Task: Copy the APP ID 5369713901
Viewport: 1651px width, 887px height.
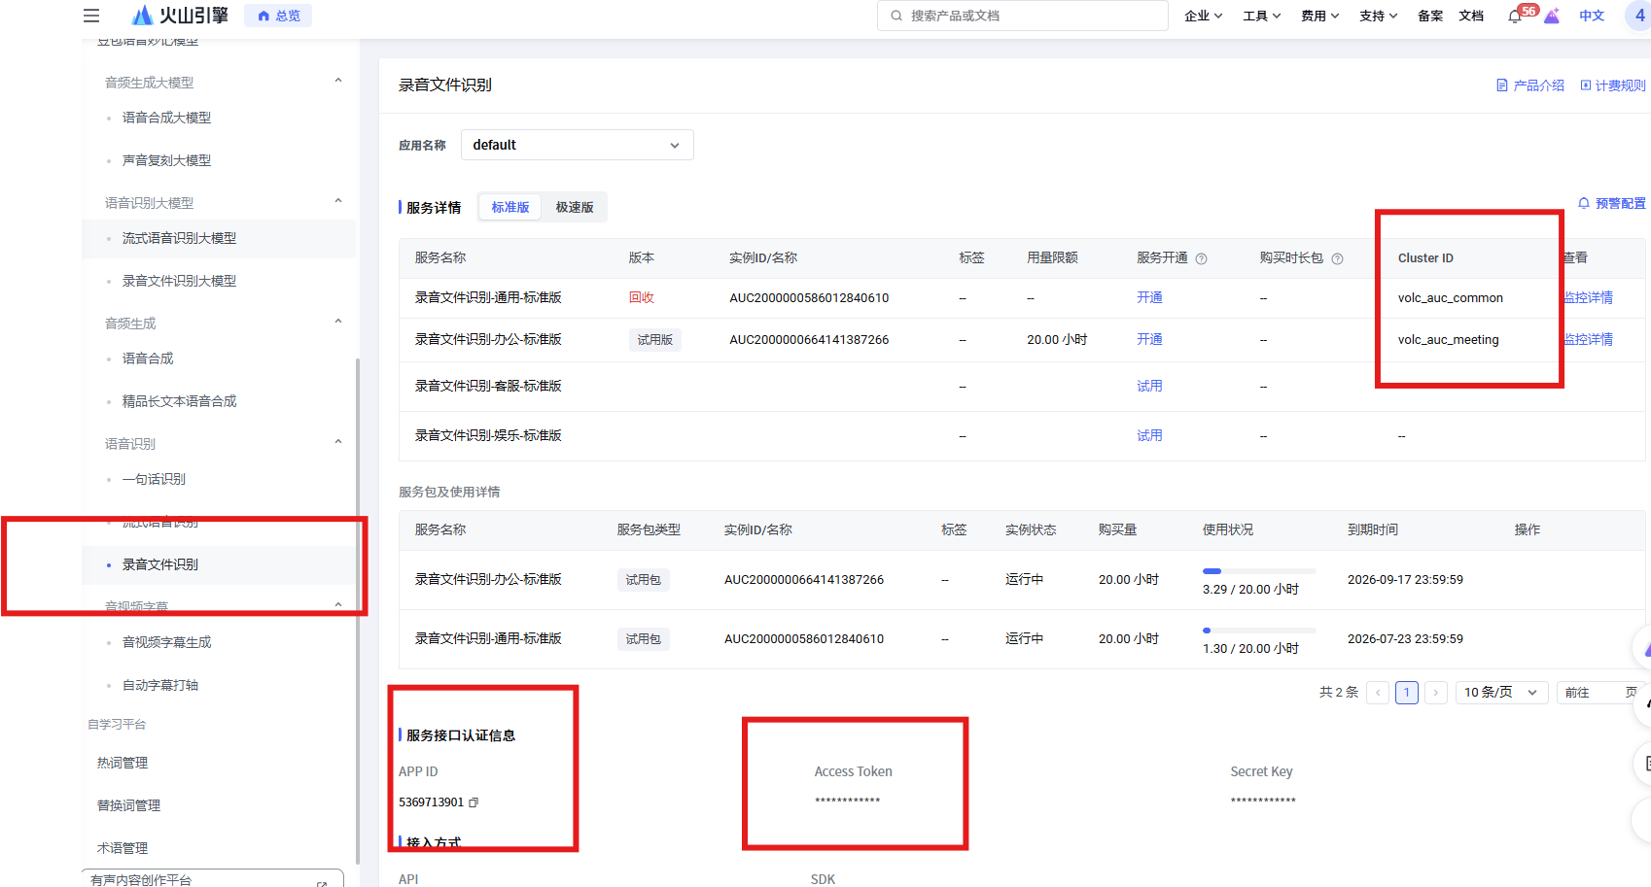Action: [474, 802]
